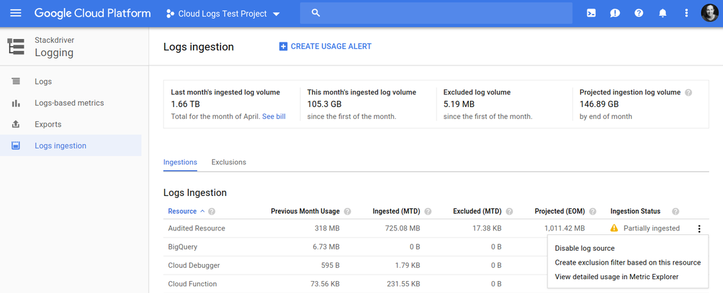Click the Logs list icon in sidebar

(16, 82)
